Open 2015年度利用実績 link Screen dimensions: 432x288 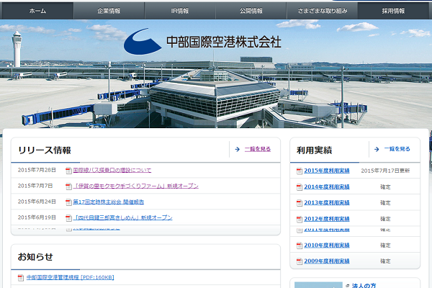click(327, 171)
